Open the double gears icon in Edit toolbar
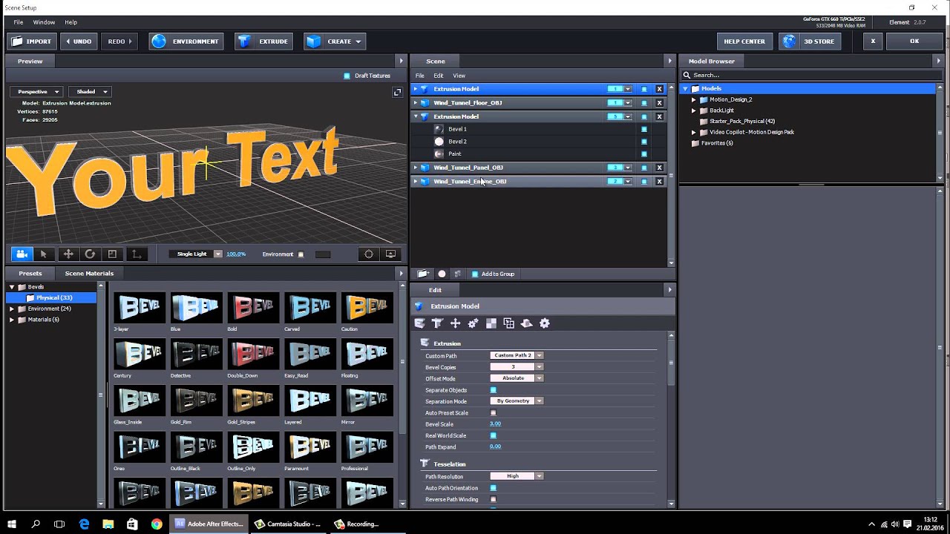 coord(473,323)
